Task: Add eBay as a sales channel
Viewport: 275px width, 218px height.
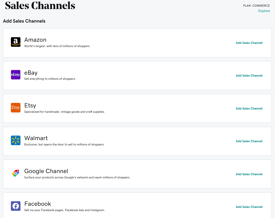Action: [249, 76]
